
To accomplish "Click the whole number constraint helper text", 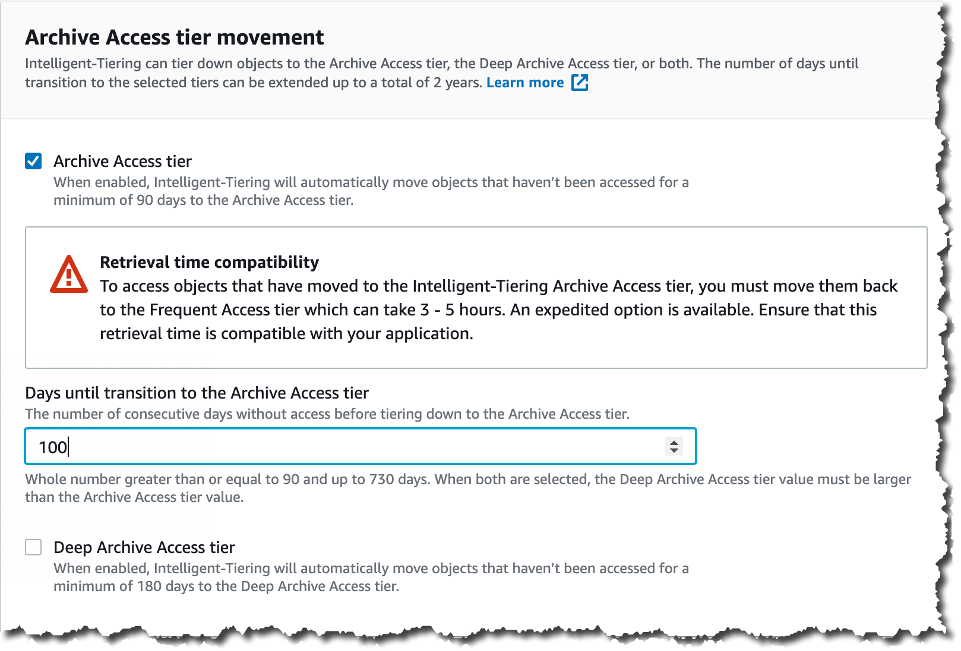I will coord(468,488).
